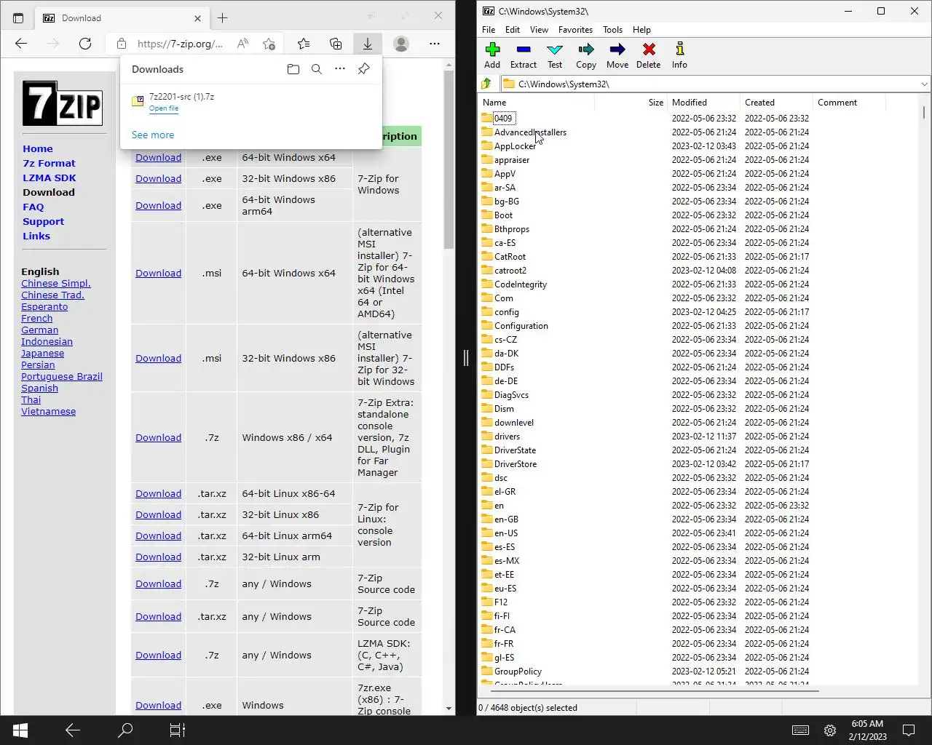Screen dimensions: 932x745
Task: Add this page to favorites
Action: 269,44
